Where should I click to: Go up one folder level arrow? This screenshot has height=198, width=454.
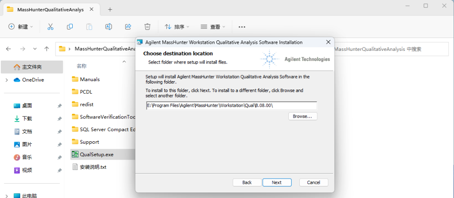click(x=47, y=49)
